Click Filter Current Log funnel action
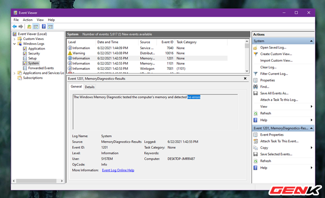The width and height of the screenshot is (325, 198). click(274, 74)
